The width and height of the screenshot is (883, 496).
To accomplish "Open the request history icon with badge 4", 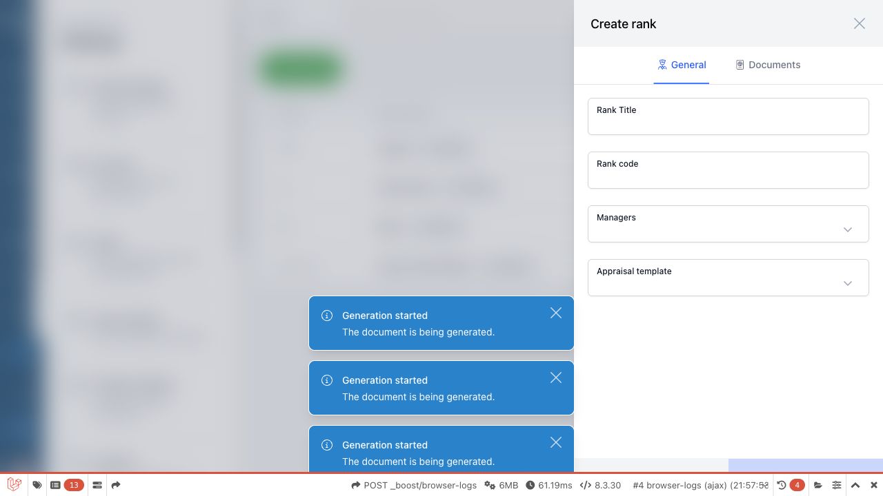I will pyautogui.click(x=791, y=485).
